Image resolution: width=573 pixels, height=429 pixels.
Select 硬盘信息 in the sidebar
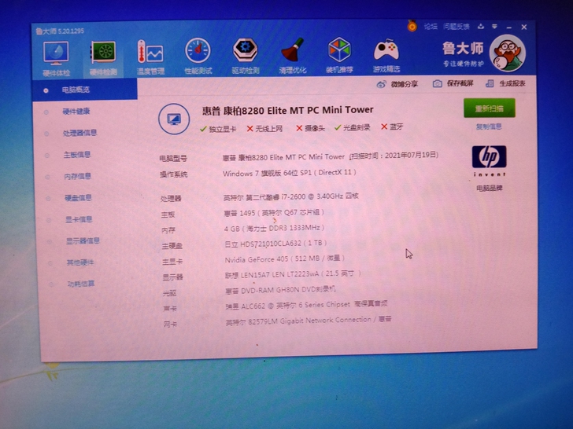[x=78, y=198]
